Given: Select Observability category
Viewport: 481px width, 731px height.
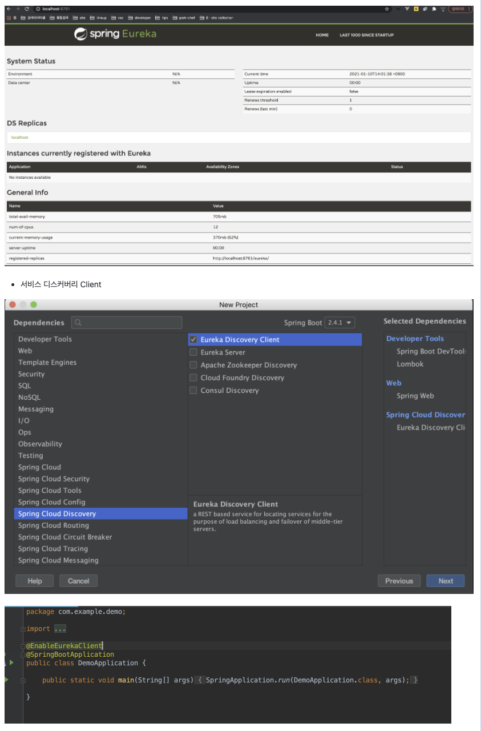Looking at the screenshot, I should coord(40,444).
